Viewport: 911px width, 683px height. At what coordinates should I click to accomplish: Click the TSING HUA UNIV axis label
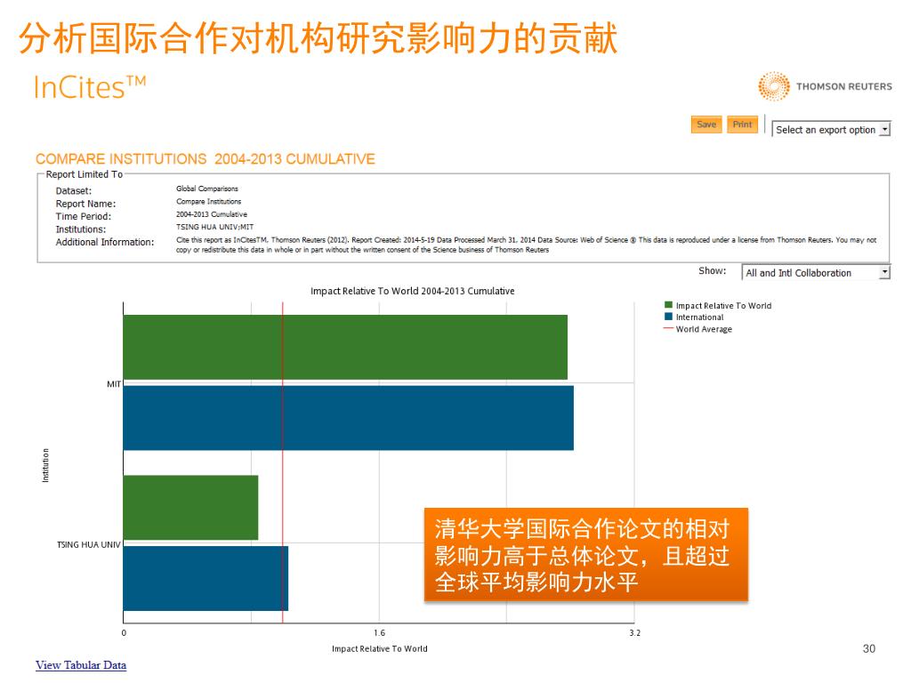click(88, 544)
